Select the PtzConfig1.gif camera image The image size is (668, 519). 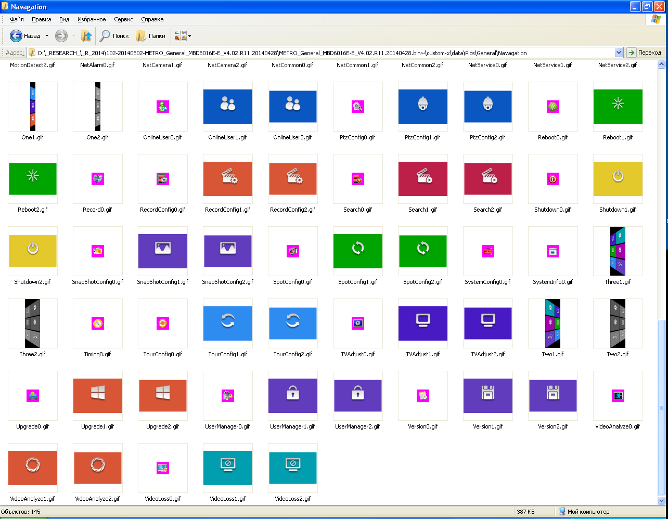pyautogui.click(x=422, y=107)
